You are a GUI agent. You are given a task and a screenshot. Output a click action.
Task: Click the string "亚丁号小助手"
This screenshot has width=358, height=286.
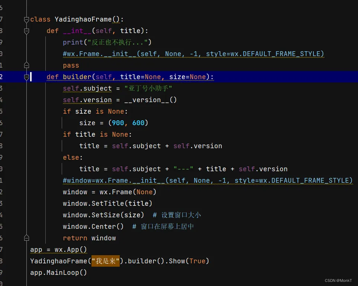coord(148,88)
